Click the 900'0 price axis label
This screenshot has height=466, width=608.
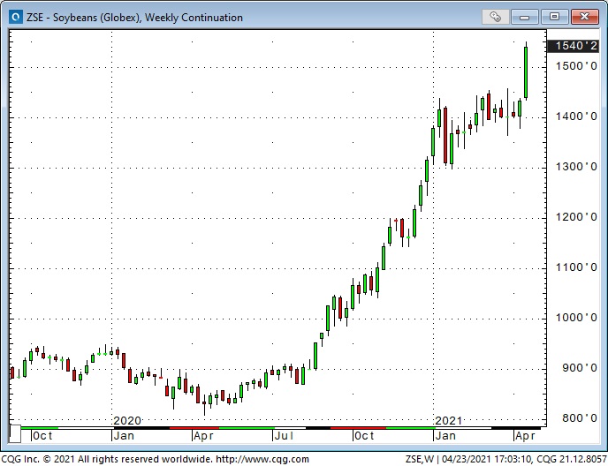point(580,368)
